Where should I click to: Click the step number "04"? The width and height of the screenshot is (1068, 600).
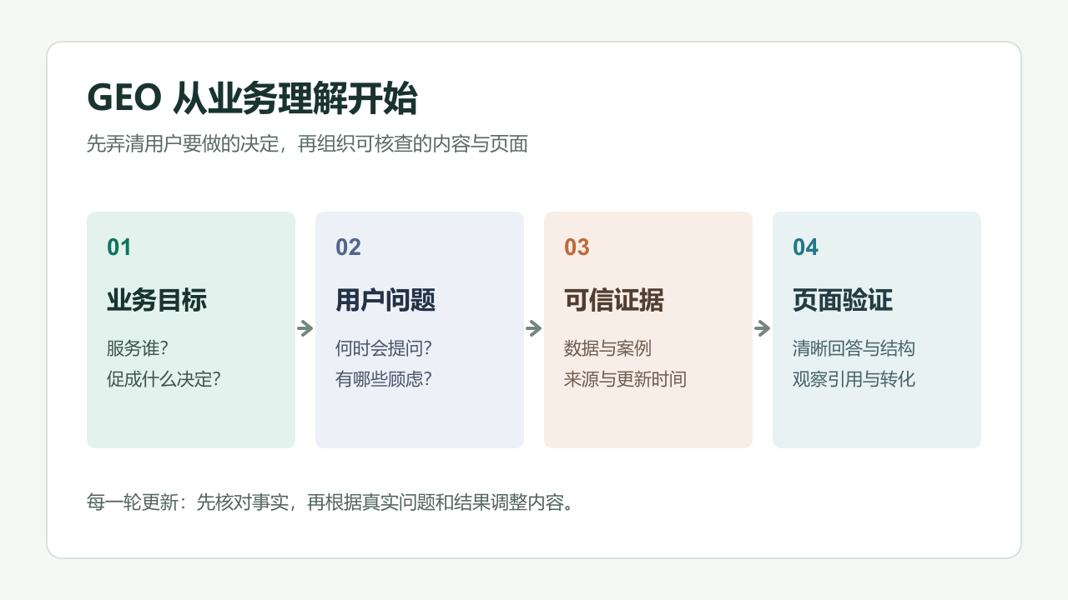[x=805, y=247]
